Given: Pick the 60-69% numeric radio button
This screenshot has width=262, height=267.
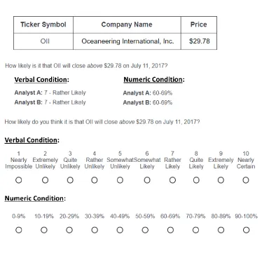Looking at the screenshot, I should [x=170, y=230].
